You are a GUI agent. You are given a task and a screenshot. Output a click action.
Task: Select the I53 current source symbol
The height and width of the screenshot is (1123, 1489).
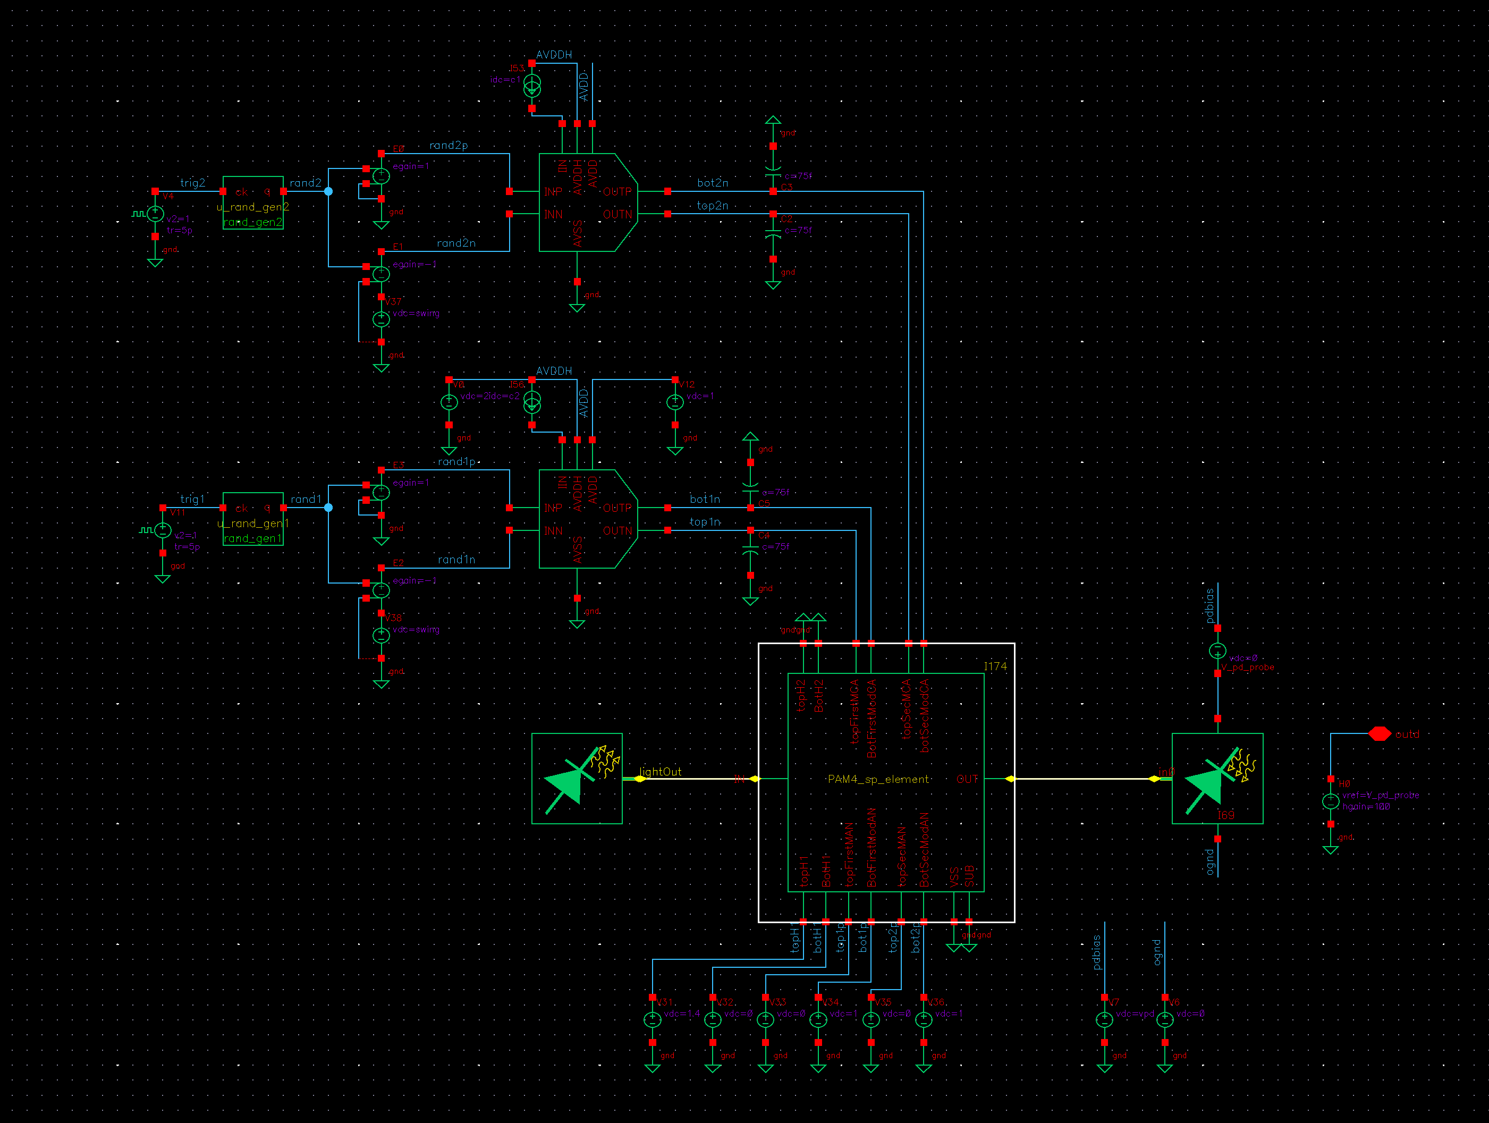[532, 86]
